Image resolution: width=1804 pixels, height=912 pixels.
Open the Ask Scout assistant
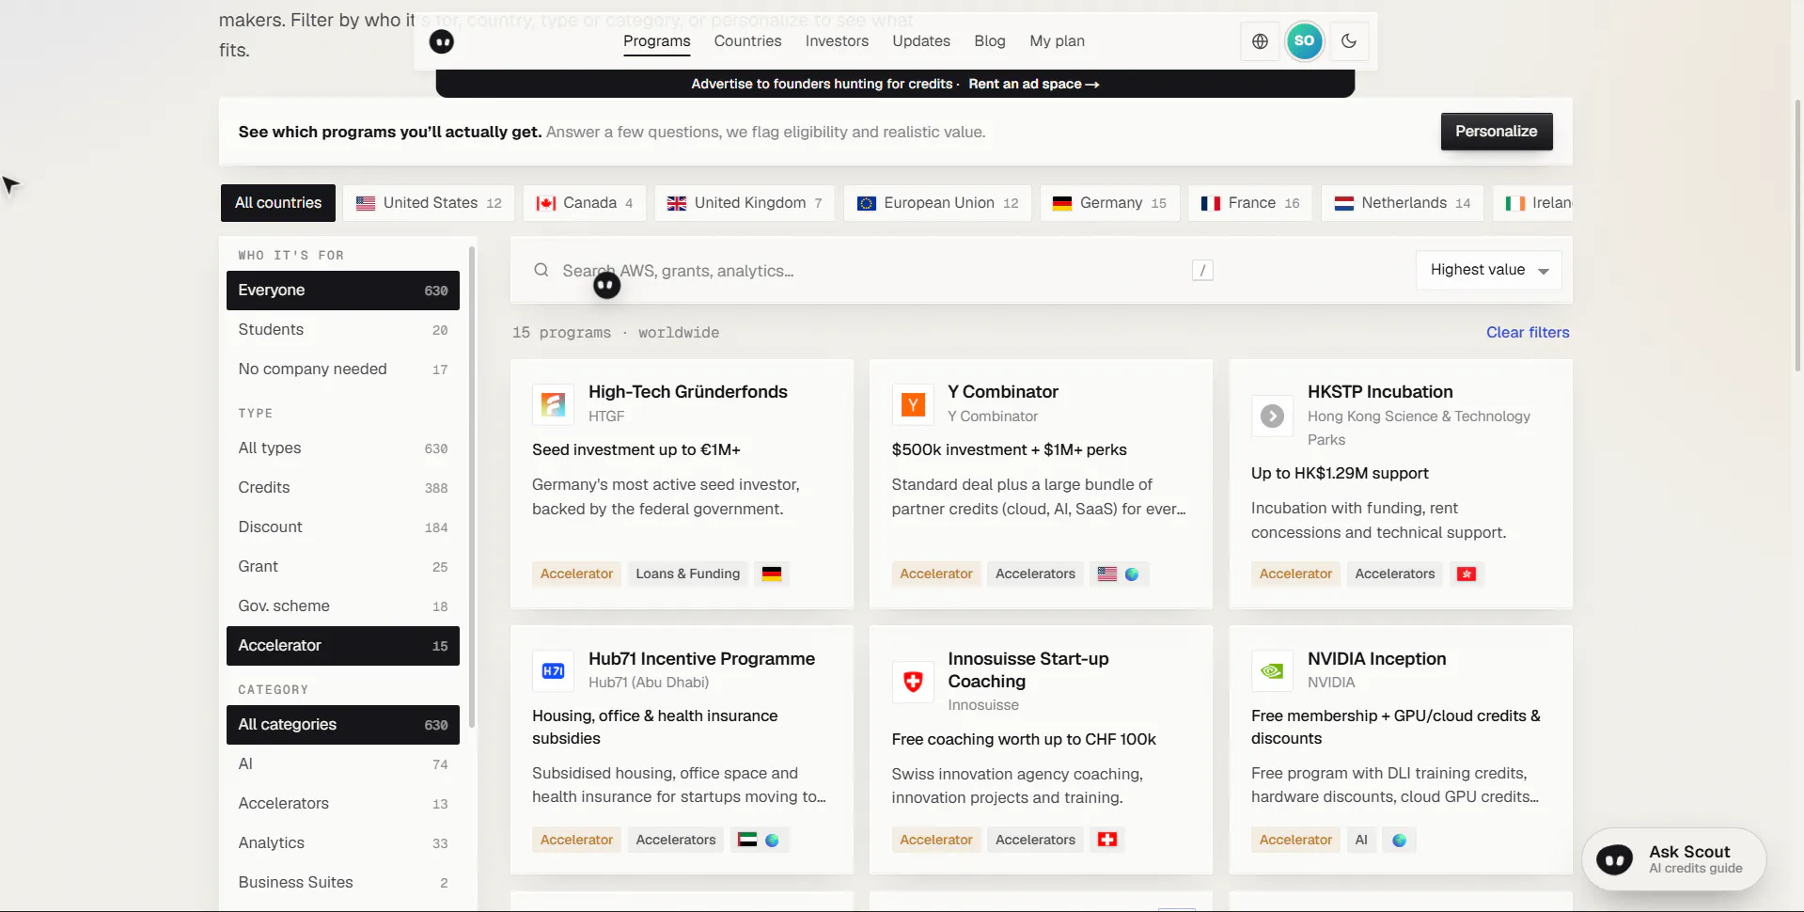[1673, 859]
